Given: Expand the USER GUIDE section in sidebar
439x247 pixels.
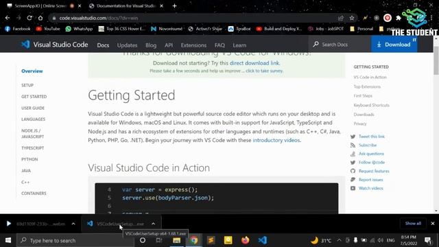Looking at the screenshot, I should [x=33, y=108].
